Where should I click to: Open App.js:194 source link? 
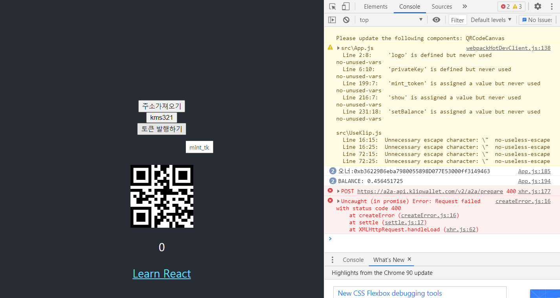tap(534, 181)
